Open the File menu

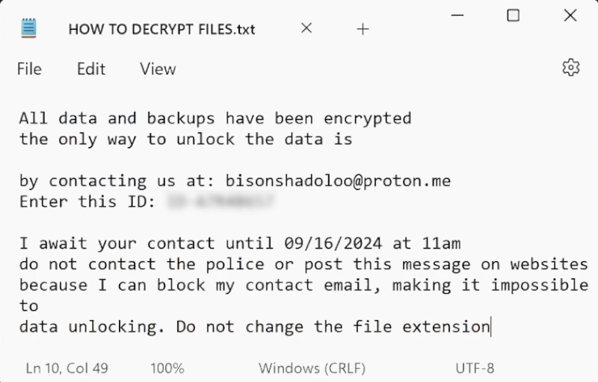[x=29, y=69]
